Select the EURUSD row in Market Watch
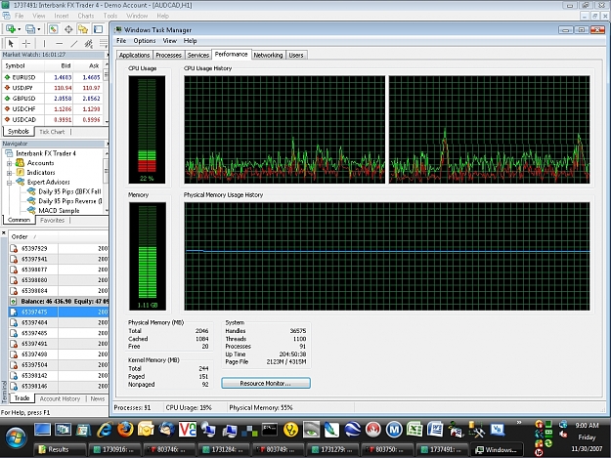 54,77
